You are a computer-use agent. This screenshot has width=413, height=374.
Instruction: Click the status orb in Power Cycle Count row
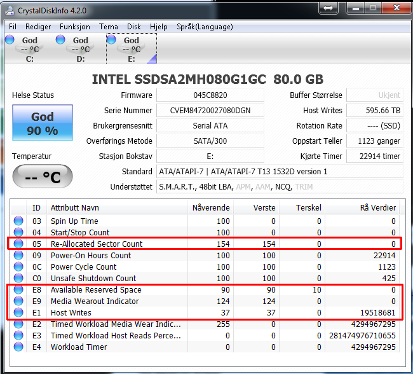pos(18,267)
